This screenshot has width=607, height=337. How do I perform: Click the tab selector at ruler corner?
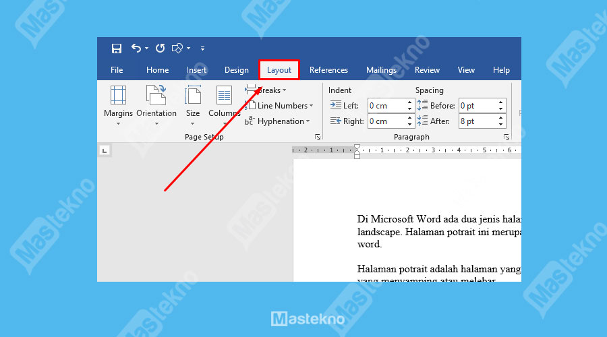coord(105,150)
